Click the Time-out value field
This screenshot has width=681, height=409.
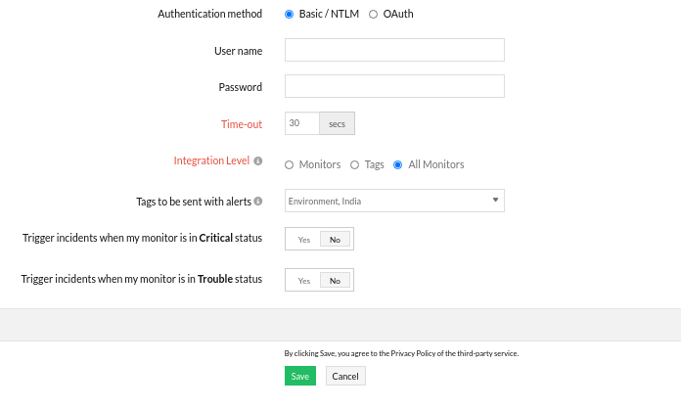pyautogui.click(x=301, y=124)
